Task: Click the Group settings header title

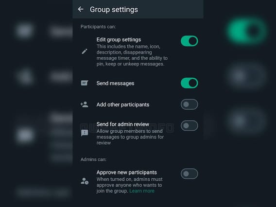Action: click(114, 10)
